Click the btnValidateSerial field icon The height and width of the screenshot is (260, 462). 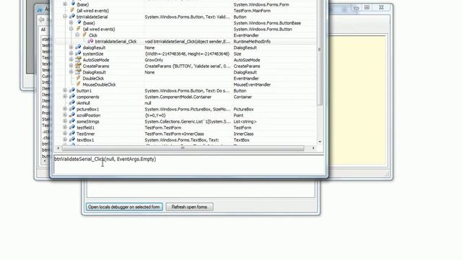[72, 17]
